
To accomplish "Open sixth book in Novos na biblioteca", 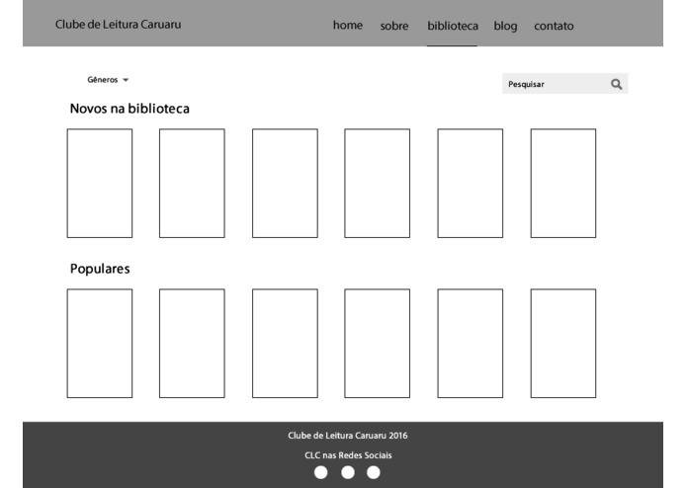I will 563,183.
